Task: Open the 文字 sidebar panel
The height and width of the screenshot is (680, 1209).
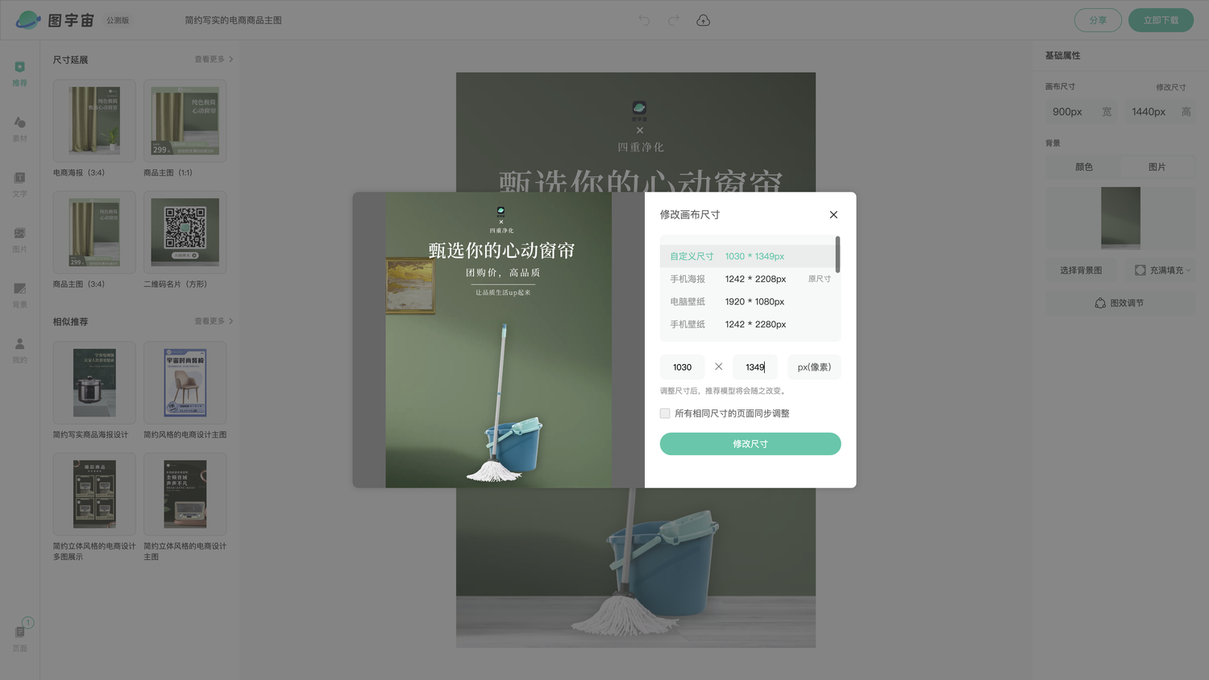Action: 19,185
